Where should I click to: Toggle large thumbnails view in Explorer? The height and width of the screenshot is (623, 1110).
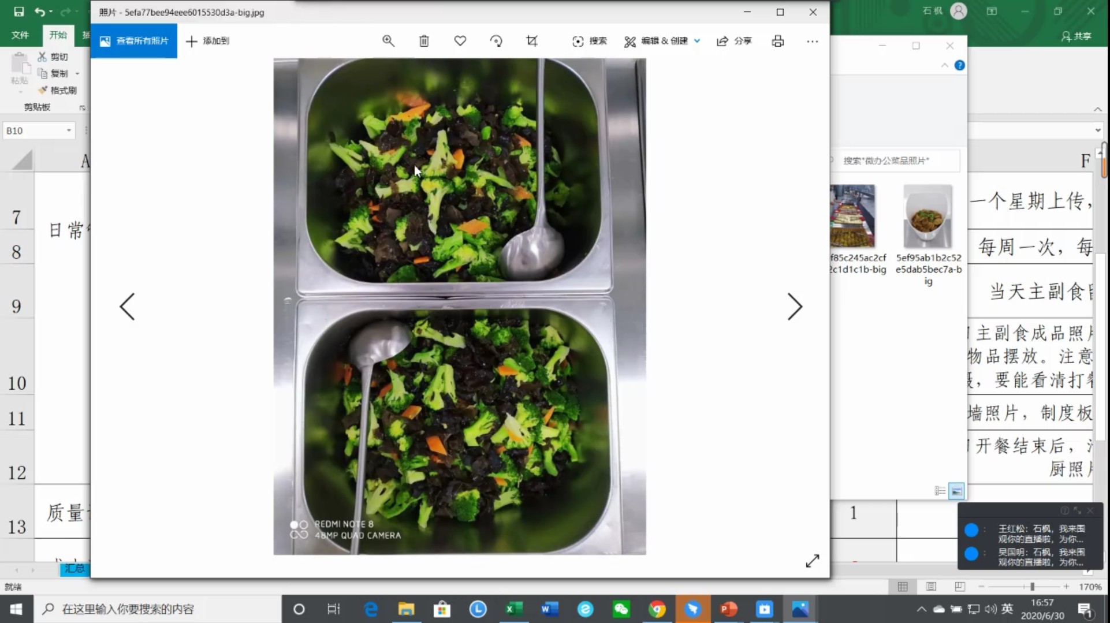[956, 491]
